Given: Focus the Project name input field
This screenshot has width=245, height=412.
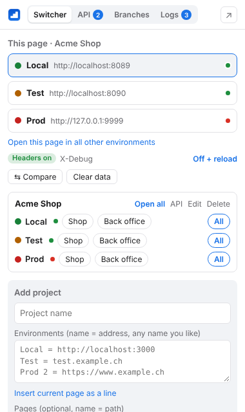Looking at the screenshot, I should pyautogui.click(x=122, y=314).
